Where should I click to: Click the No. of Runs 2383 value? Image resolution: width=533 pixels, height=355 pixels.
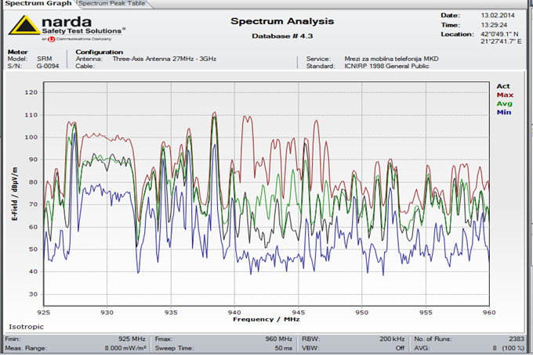tap(520, 340)
